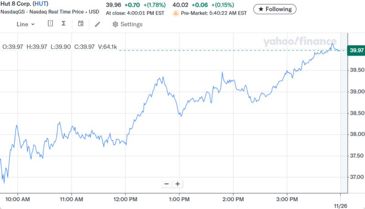This screenshot has height=209, width=365.
Task: Open chart Settings gear
Action: (x=127, y=24)
